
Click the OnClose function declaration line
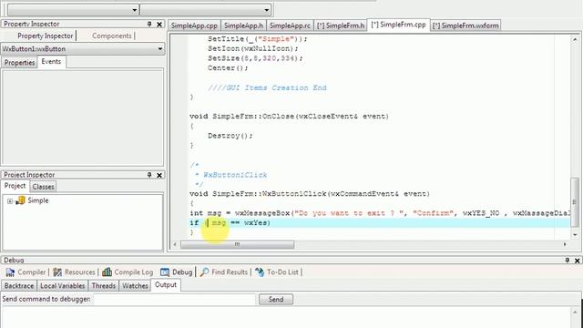[289, 116]
